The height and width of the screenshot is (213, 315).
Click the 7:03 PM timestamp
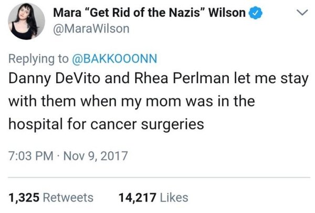[28, 157]
